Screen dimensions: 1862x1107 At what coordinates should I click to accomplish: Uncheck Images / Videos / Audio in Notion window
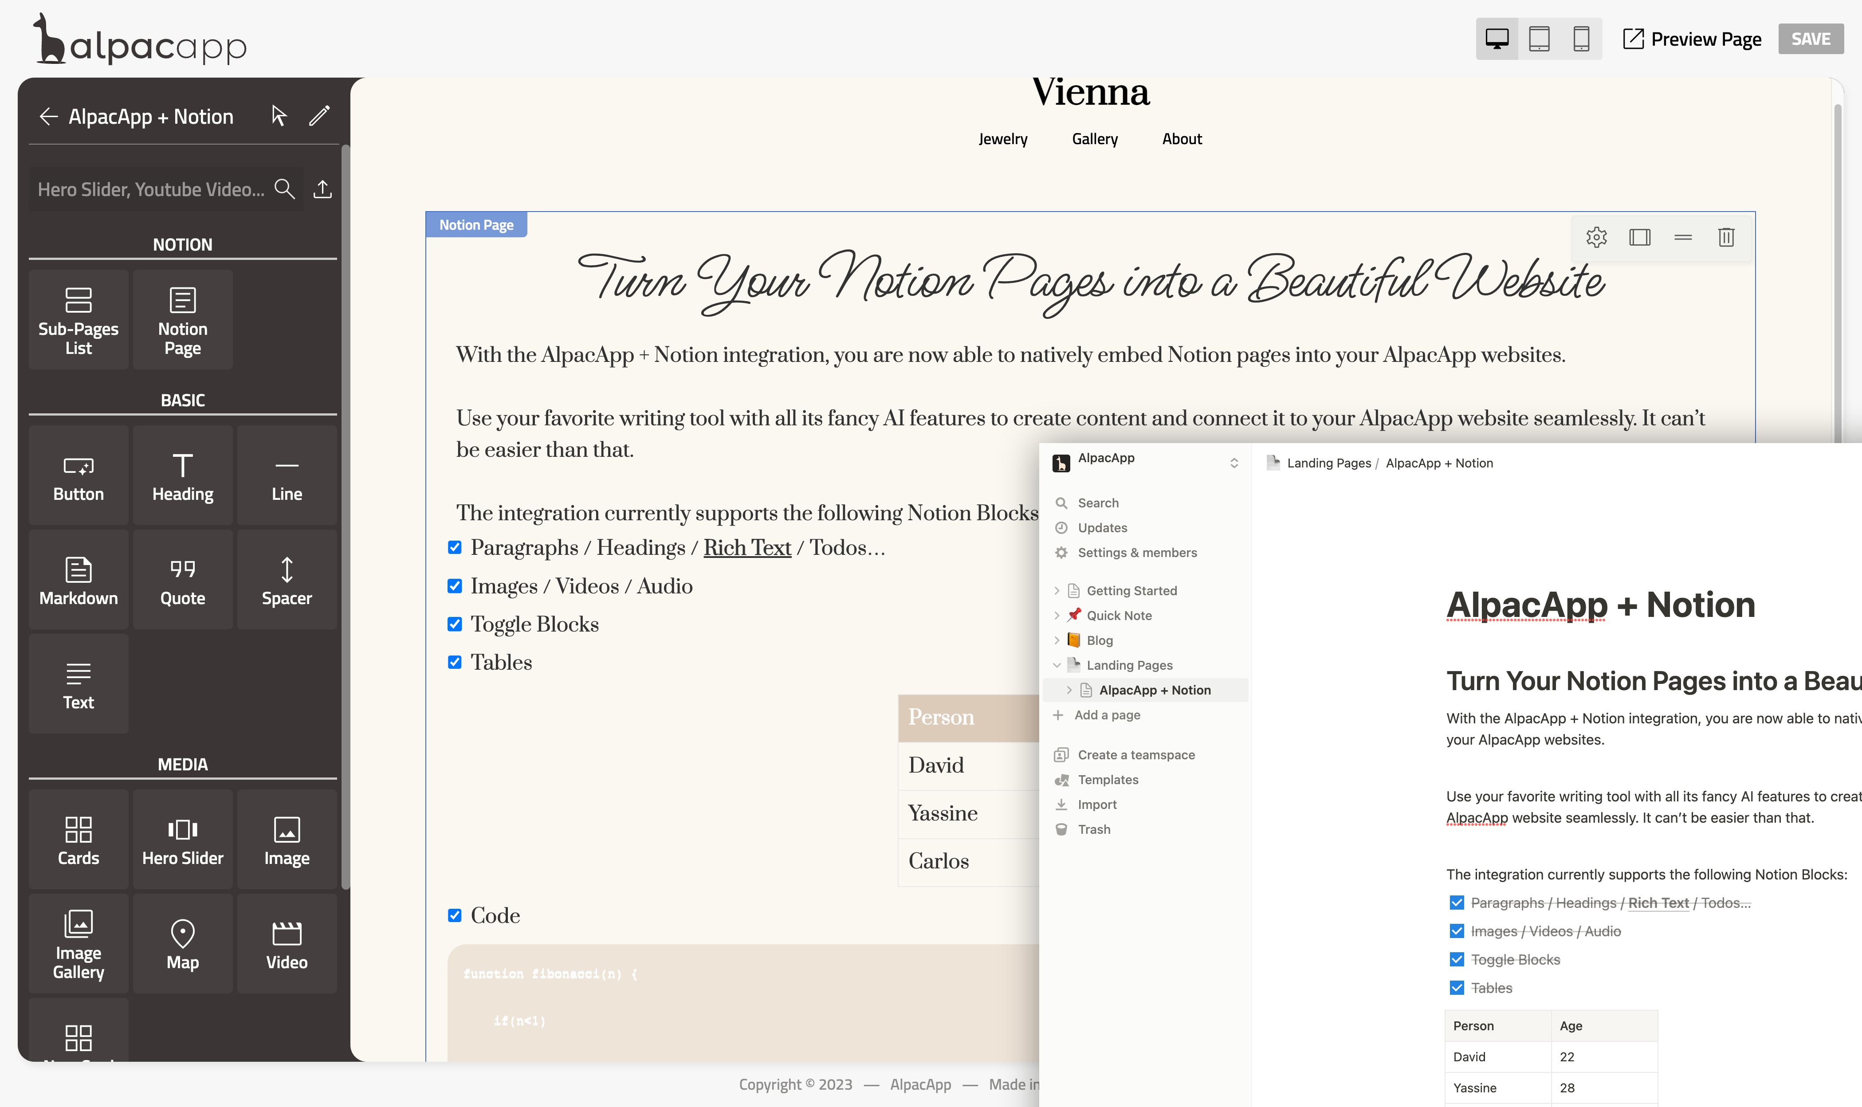pos(1456,931)
